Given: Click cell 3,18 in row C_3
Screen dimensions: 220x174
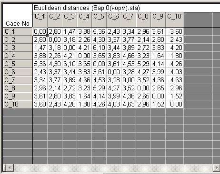Looking at the screenshot, I should tap(55, 48).
